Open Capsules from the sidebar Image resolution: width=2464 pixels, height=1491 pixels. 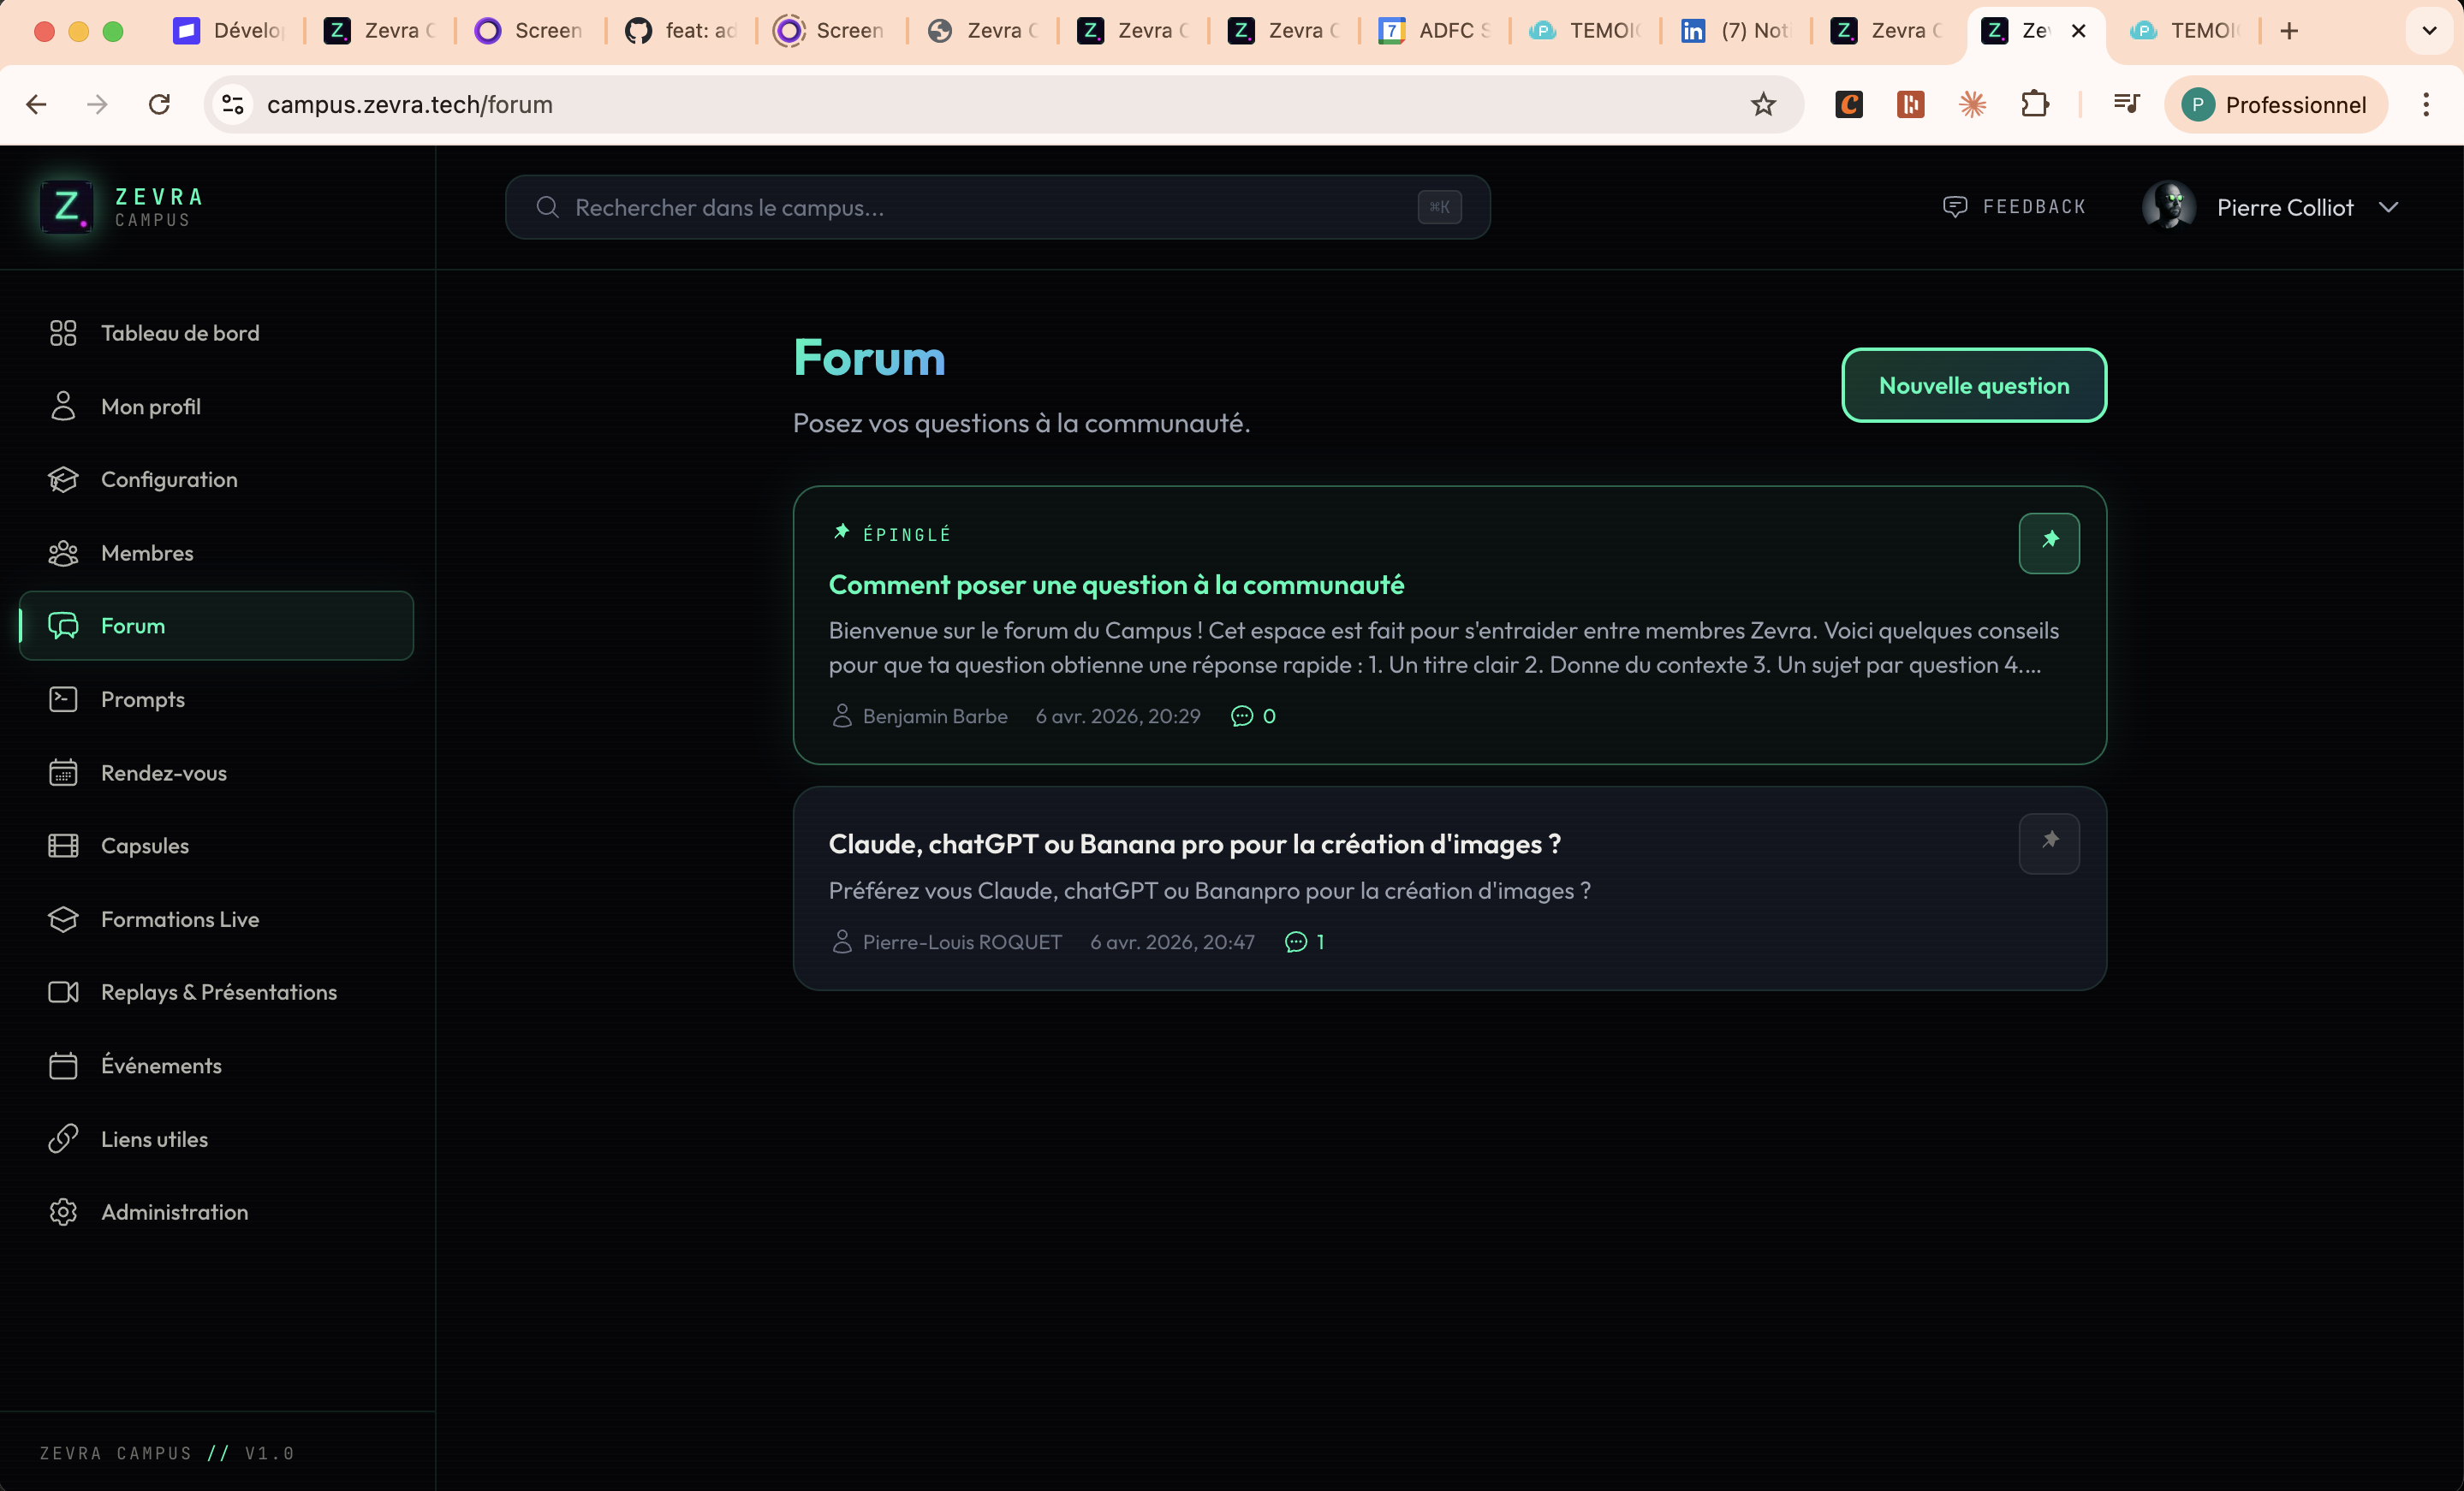pos(144,846)
